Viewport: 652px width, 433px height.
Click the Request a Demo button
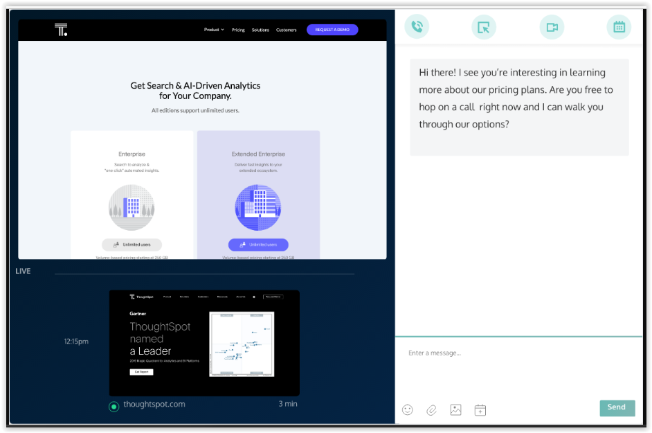point(332,30)
